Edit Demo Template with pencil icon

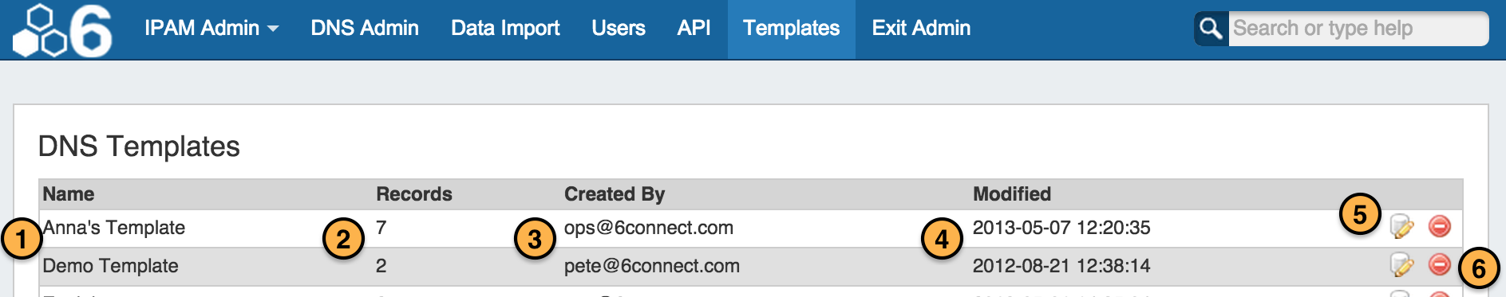pyautogui.click(x=1402, y=264)
